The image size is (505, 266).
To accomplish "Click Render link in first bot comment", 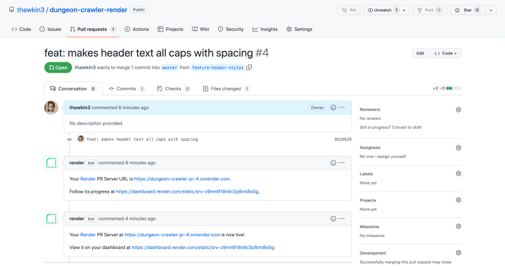I will [88, 179].
